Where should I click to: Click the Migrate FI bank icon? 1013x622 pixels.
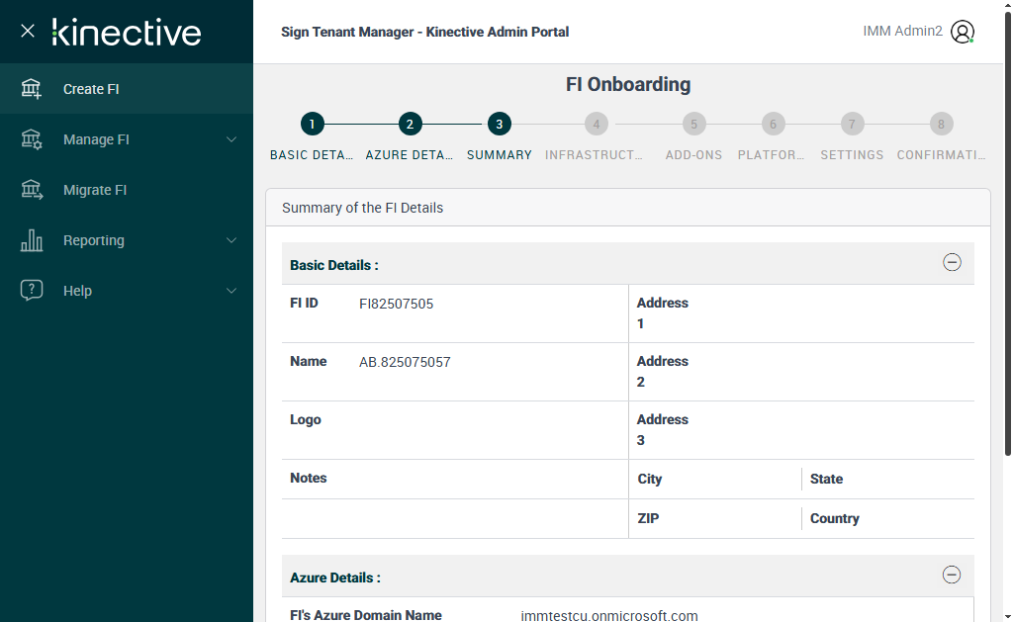(32, 190)
